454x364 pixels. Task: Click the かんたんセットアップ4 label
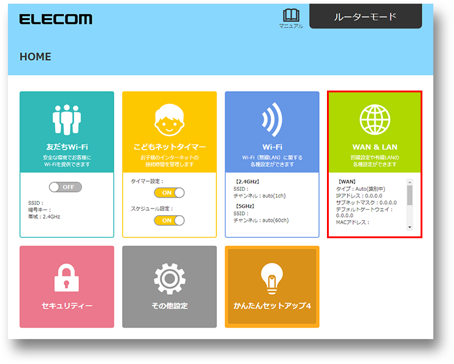pos(272,306)
